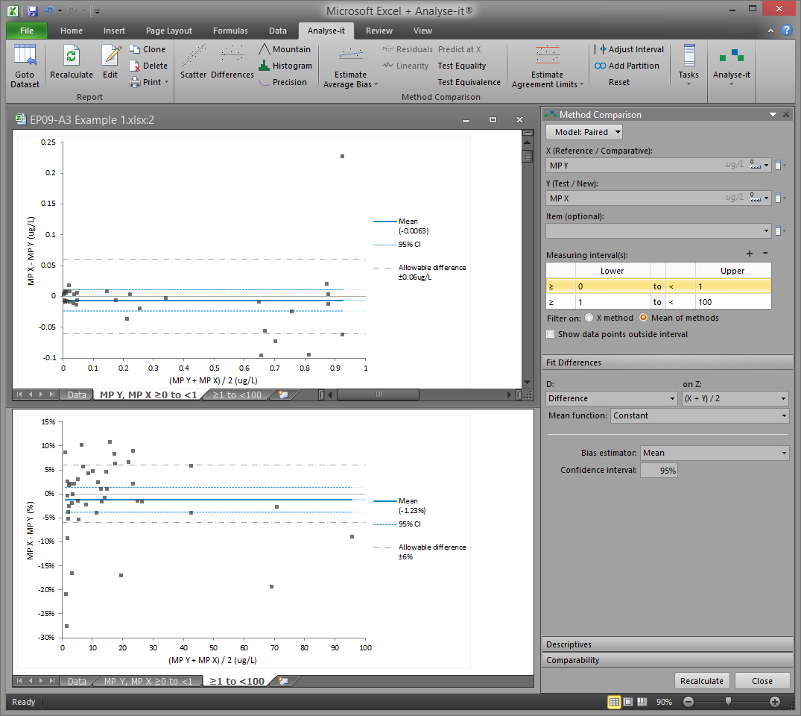
Task: Open the File tab
Action: (27, 31)
